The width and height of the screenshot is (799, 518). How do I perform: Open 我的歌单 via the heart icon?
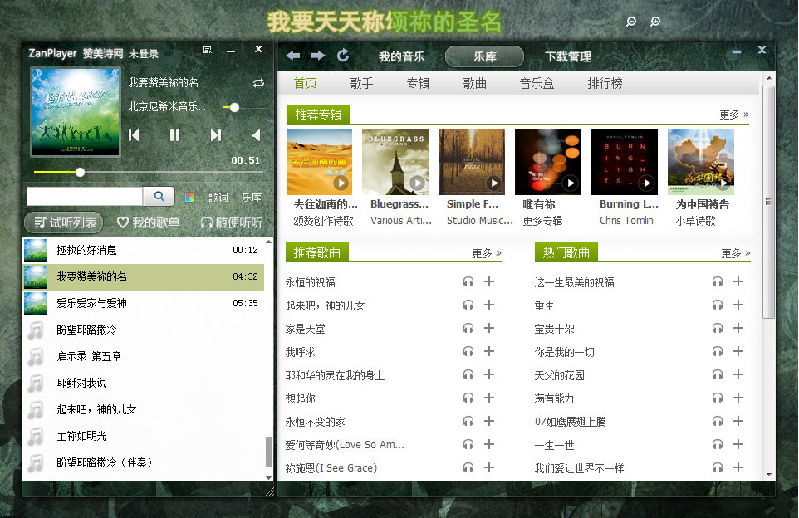(x=123, y=222)
